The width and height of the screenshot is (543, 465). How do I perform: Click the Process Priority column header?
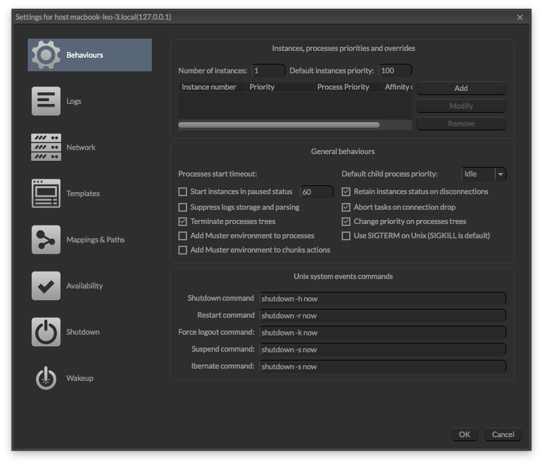click(343, 87)
